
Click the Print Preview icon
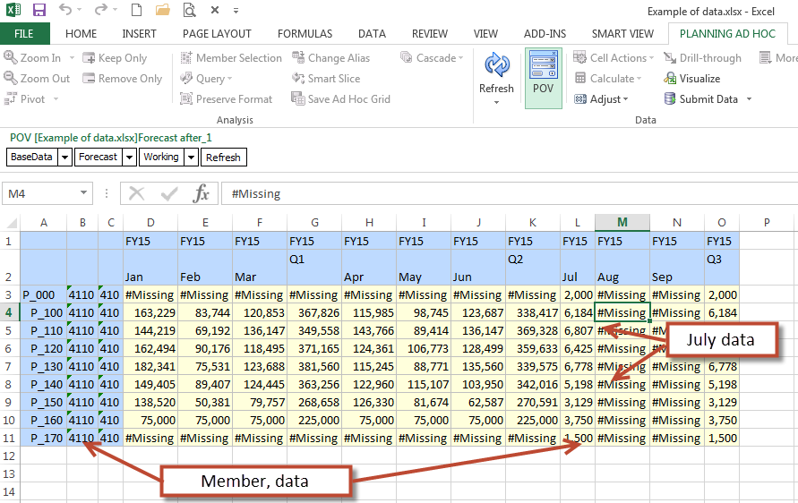coord(189,10)
